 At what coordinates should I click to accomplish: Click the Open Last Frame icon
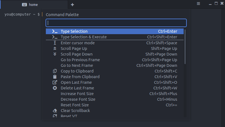[55, 82]
